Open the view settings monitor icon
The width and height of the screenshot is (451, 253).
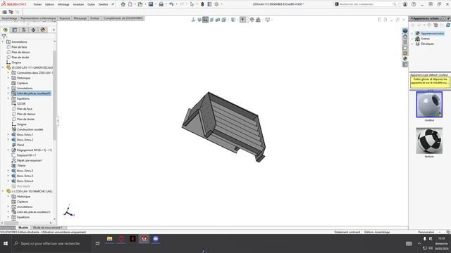click(x=268, y=20)
